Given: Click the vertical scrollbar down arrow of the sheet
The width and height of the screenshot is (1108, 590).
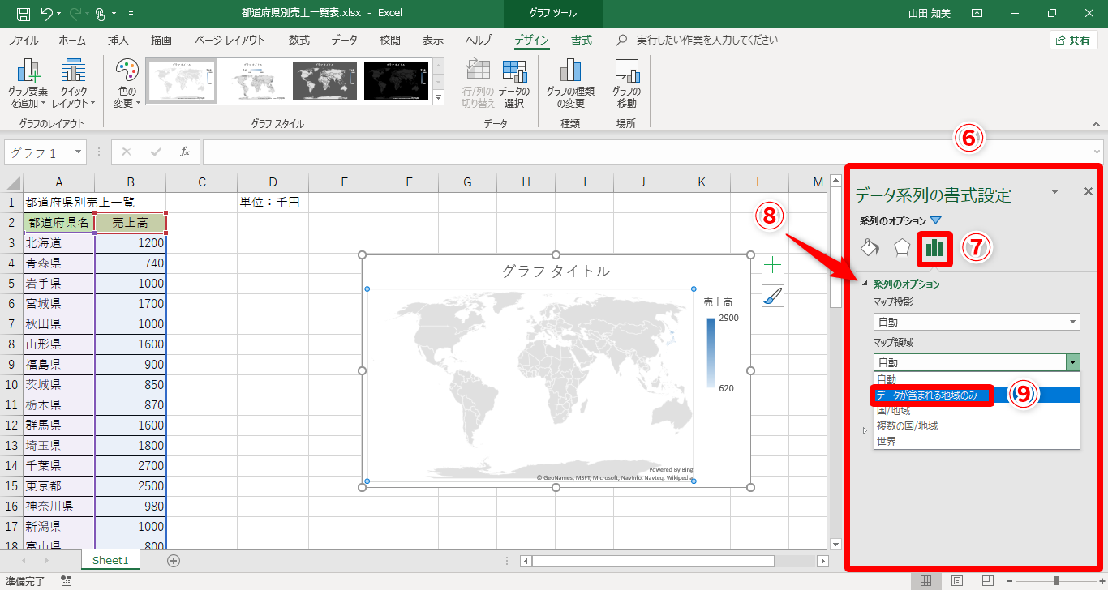Looking at the screenshot, I should (836, 545).
